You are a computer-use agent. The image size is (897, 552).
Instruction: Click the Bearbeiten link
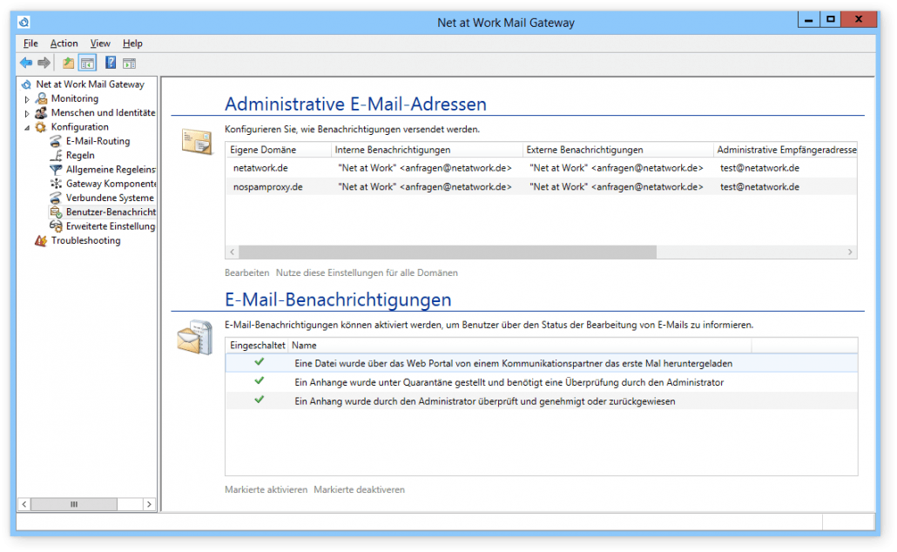point(246,273)
